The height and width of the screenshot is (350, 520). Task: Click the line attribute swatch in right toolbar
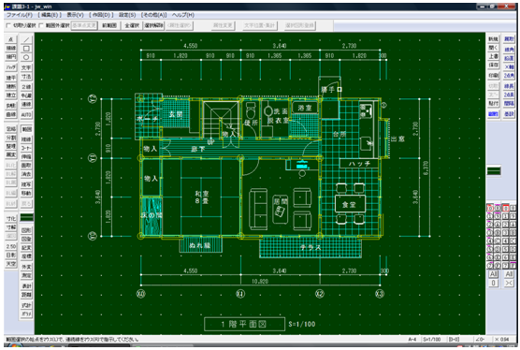(494, 171)
